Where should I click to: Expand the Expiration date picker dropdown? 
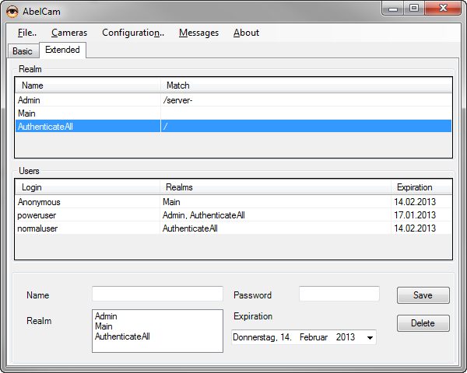369,337
